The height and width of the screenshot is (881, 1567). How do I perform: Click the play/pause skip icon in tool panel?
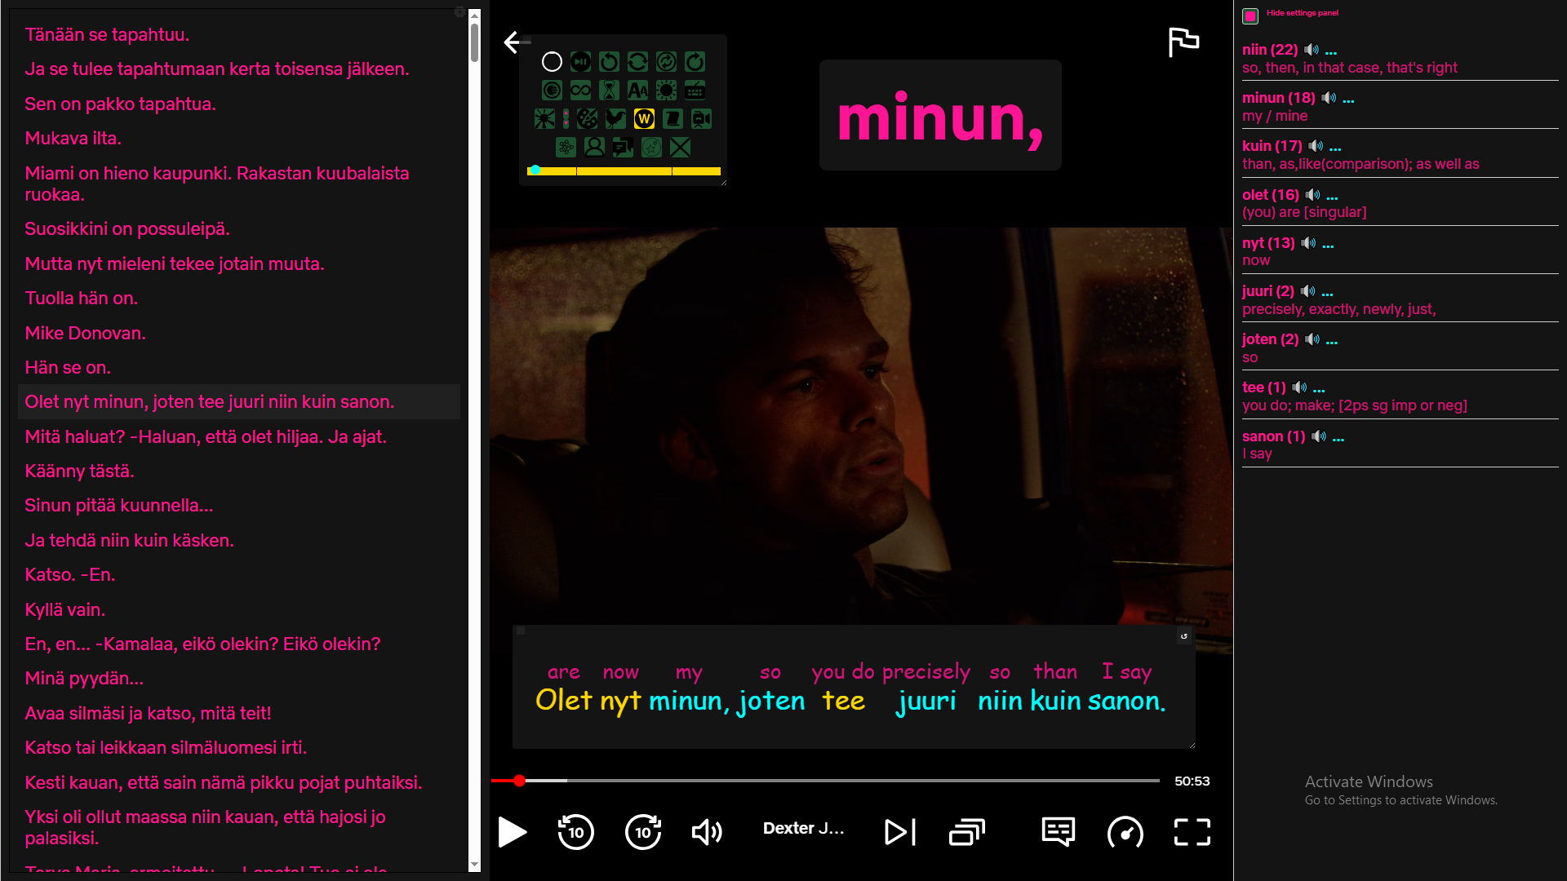580,62
